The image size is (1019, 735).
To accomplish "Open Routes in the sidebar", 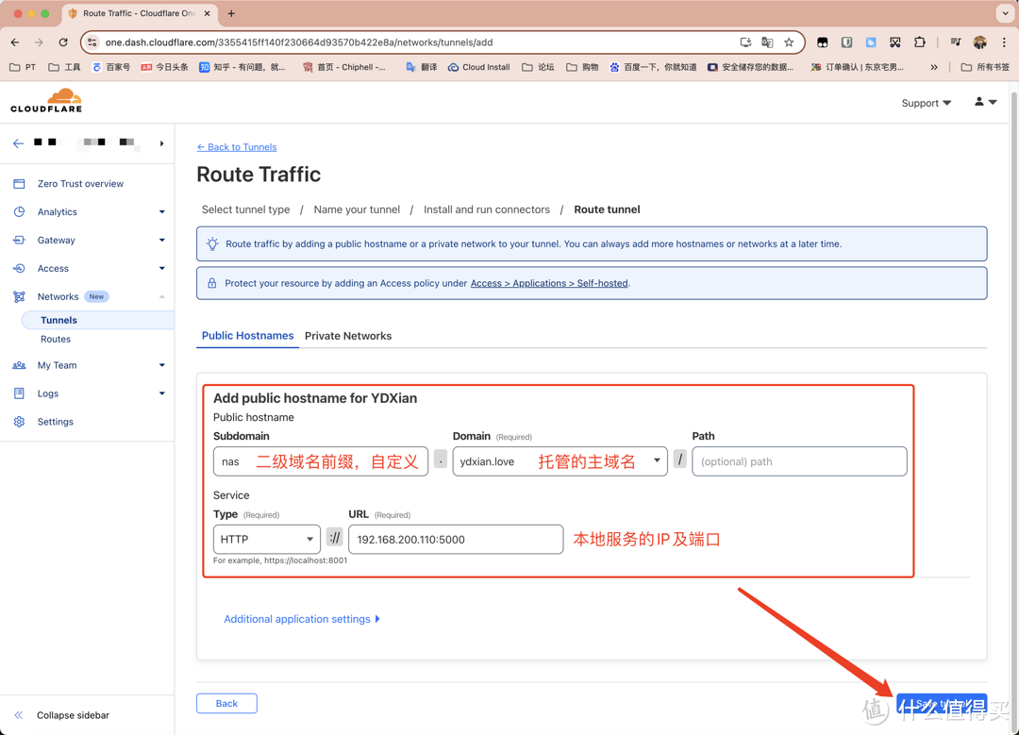I will pos(56,340).
